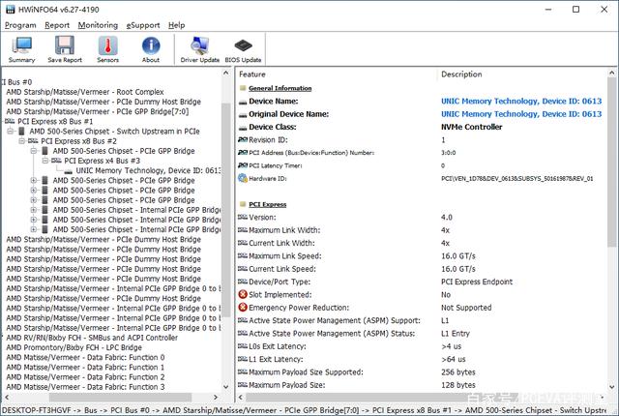Image resolution: width=619 pixels, height=416 pixels.
Task: Open the Summary toolbar icon
Action: coord(21,49)
